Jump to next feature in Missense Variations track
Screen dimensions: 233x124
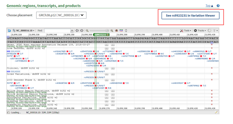point(113,101)
